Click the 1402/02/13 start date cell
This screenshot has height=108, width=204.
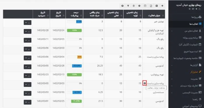pos(58,75)
